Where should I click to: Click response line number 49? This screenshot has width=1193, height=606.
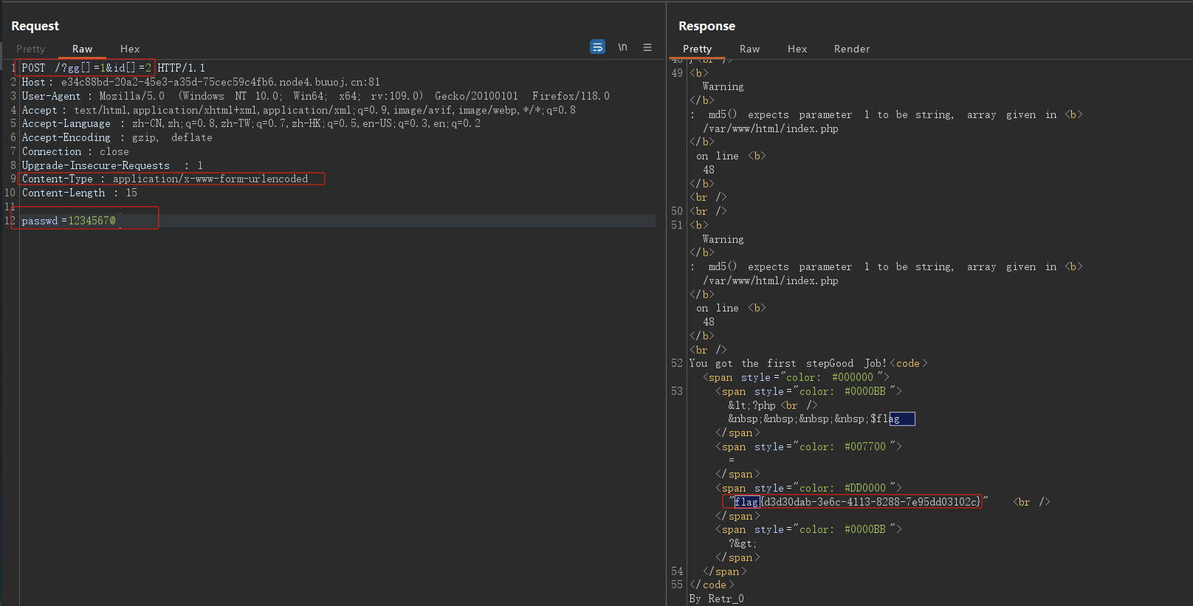[x=677, y=73]
